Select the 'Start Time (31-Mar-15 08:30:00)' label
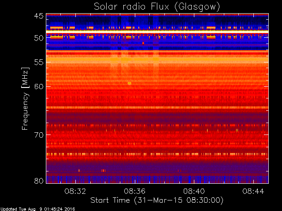This screenshot has height=211, width=282. [x=157, y=200]
